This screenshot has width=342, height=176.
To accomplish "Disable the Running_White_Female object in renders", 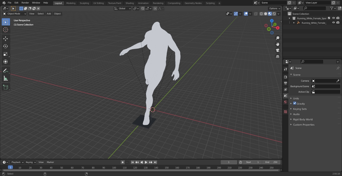I will point(338,22).
